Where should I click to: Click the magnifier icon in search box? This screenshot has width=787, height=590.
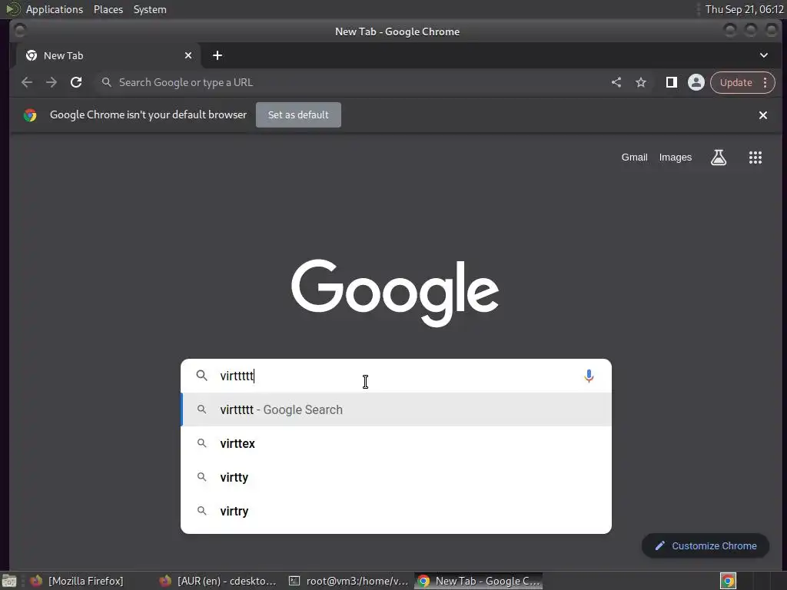point(202,375)
